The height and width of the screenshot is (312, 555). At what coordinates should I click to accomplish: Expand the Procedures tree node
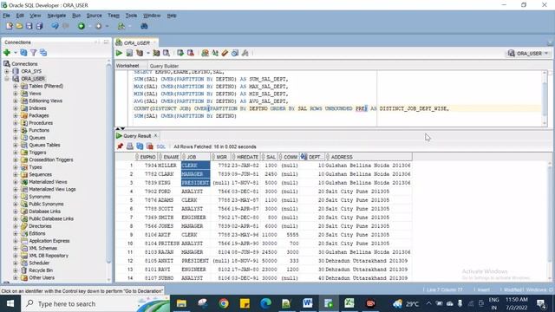tap(16, 123)
